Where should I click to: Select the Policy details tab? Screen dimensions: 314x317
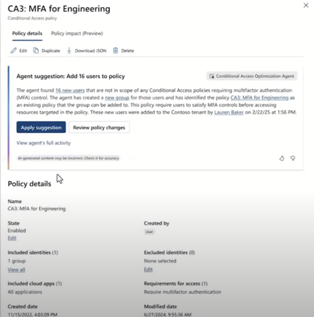tap(27, 34)
